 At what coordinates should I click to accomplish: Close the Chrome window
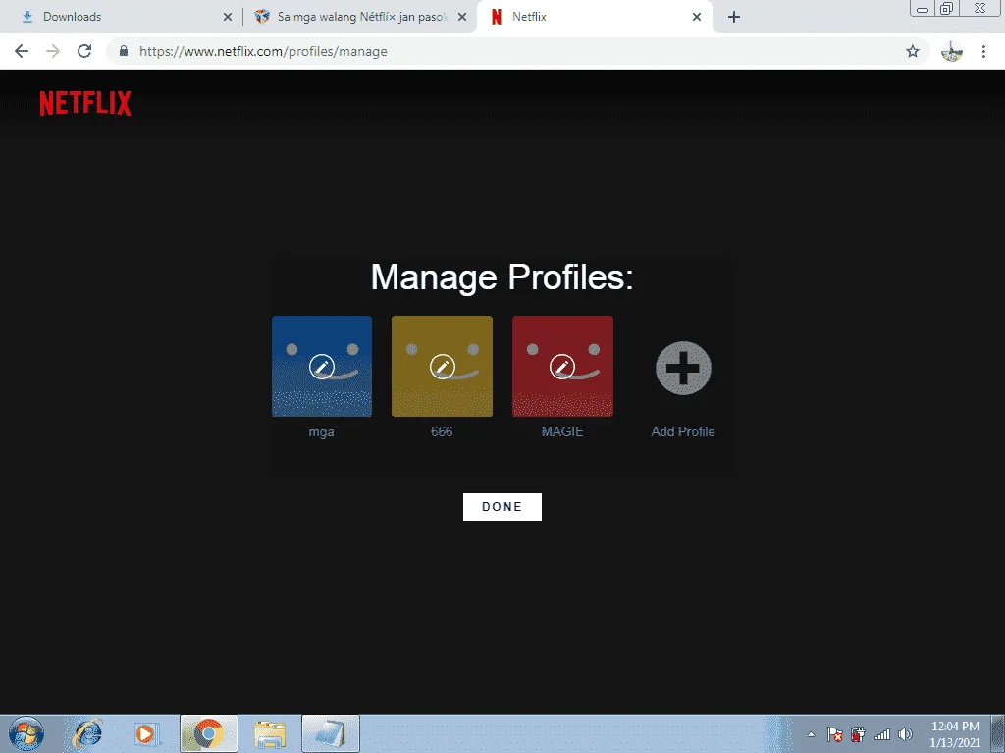(980, 8)
